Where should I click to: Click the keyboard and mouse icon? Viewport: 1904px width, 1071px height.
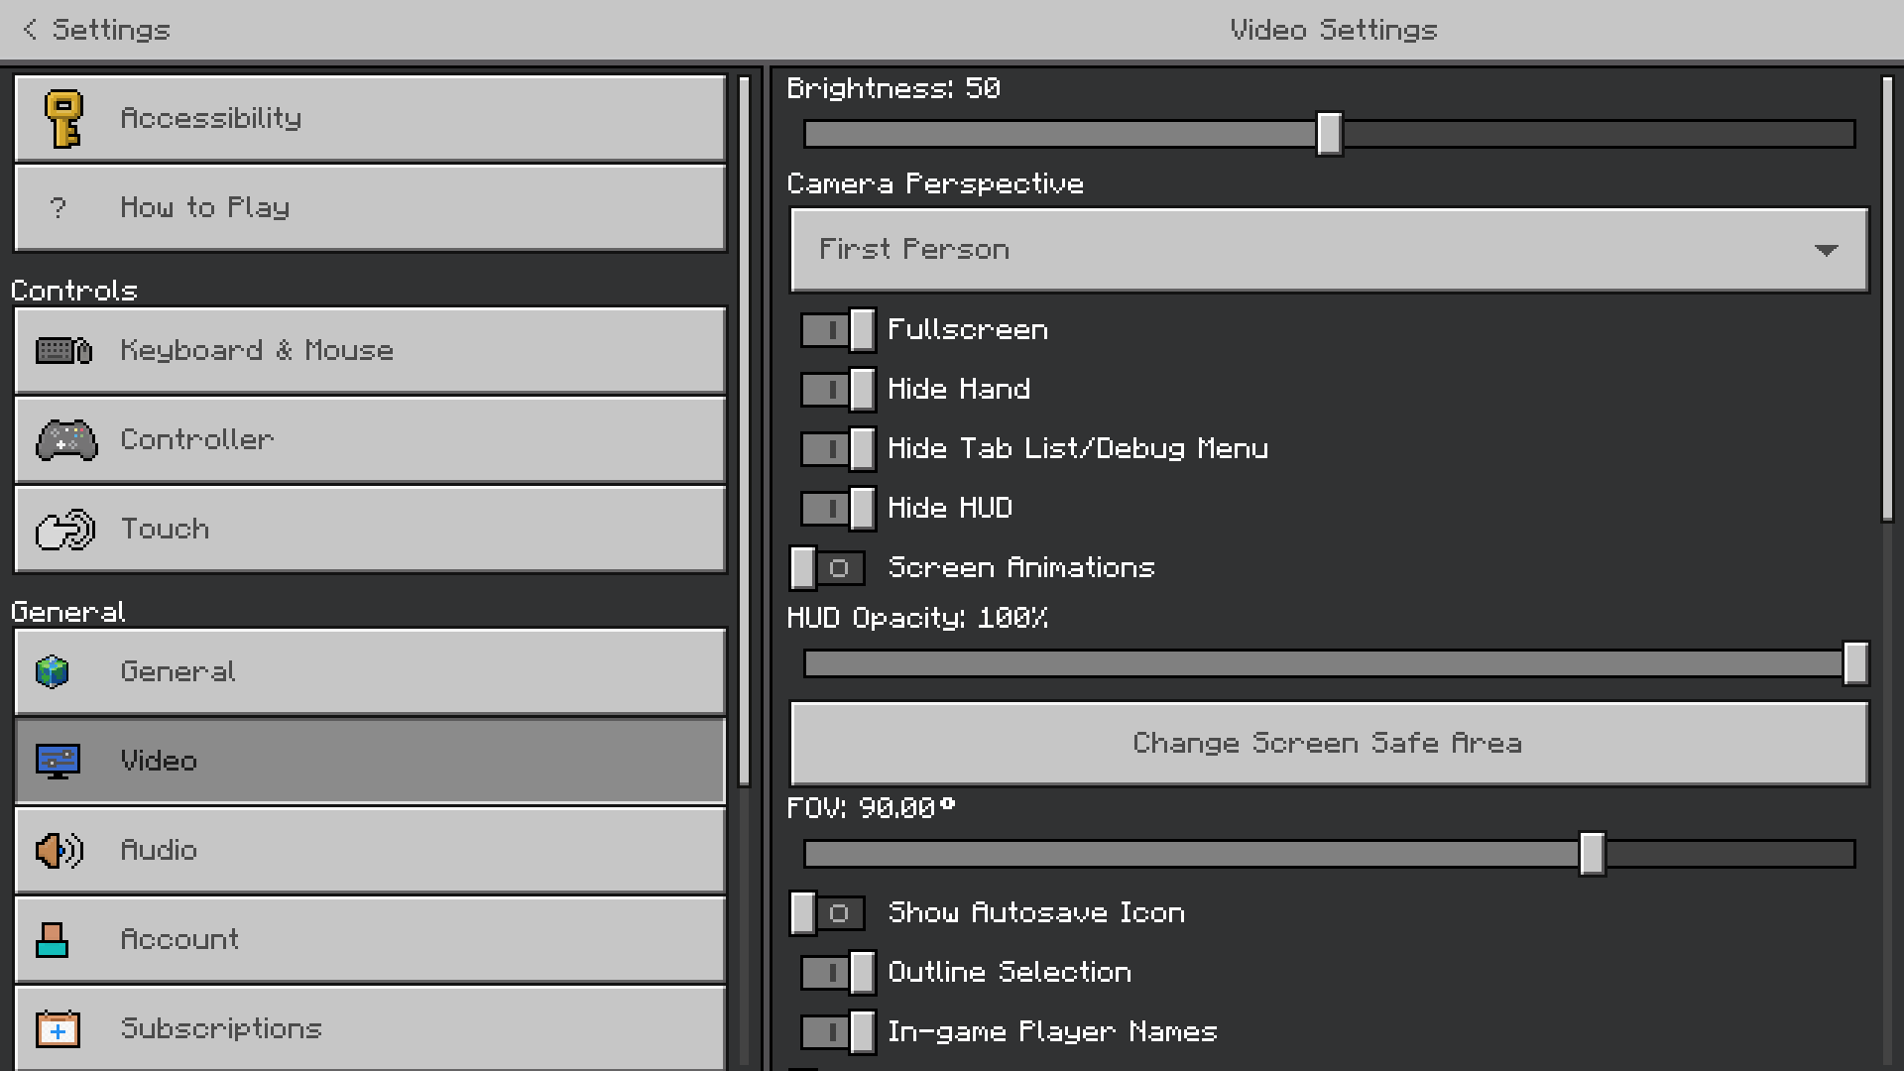[x=63, y=351]
